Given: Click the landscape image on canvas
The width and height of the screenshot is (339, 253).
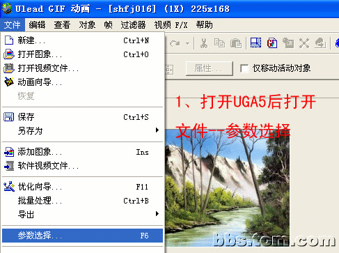Looking at the screenshot, I should click(227, 188).
